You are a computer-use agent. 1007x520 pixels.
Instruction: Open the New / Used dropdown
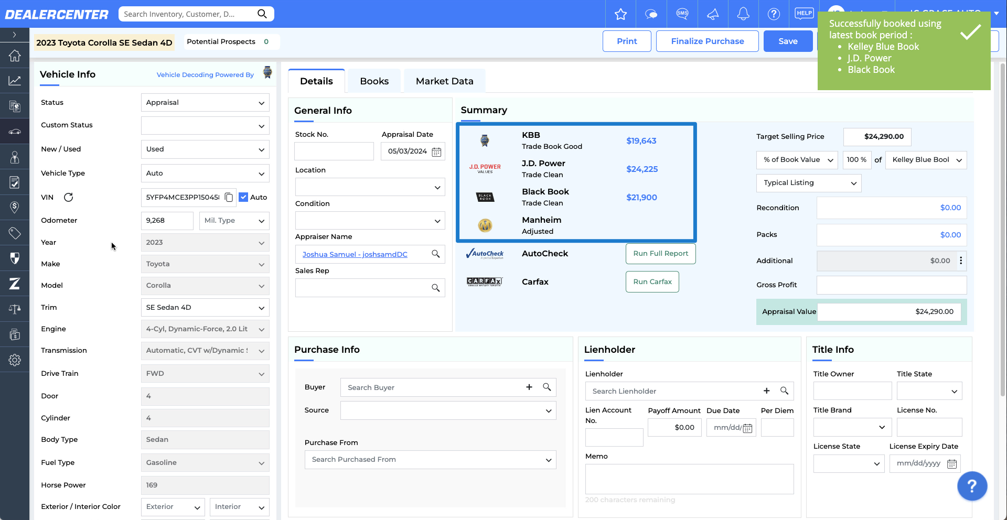(x=205, y=149)
